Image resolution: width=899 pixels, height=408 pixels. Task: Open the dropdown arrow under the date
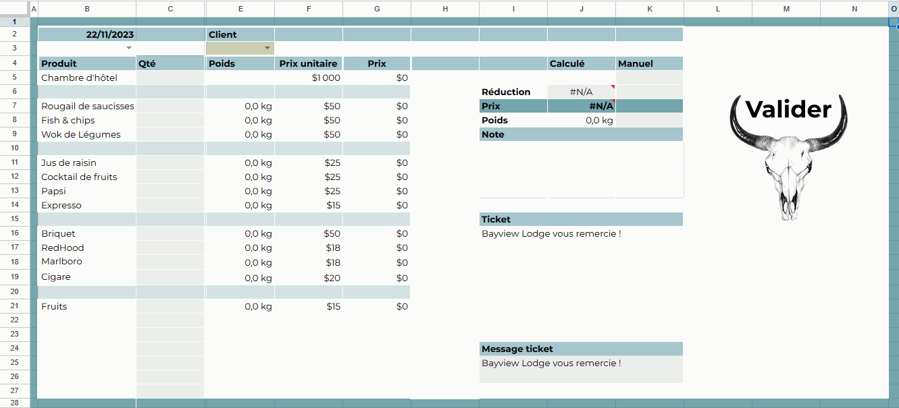(x=128, y=49)
